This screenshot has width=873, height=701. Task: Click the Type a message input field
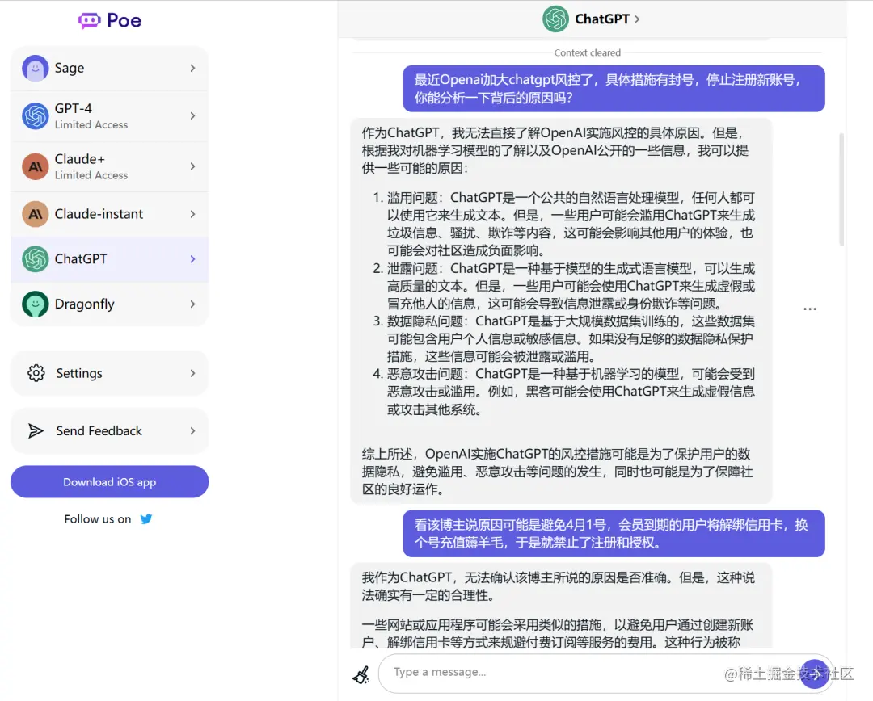tap(566, 672)
